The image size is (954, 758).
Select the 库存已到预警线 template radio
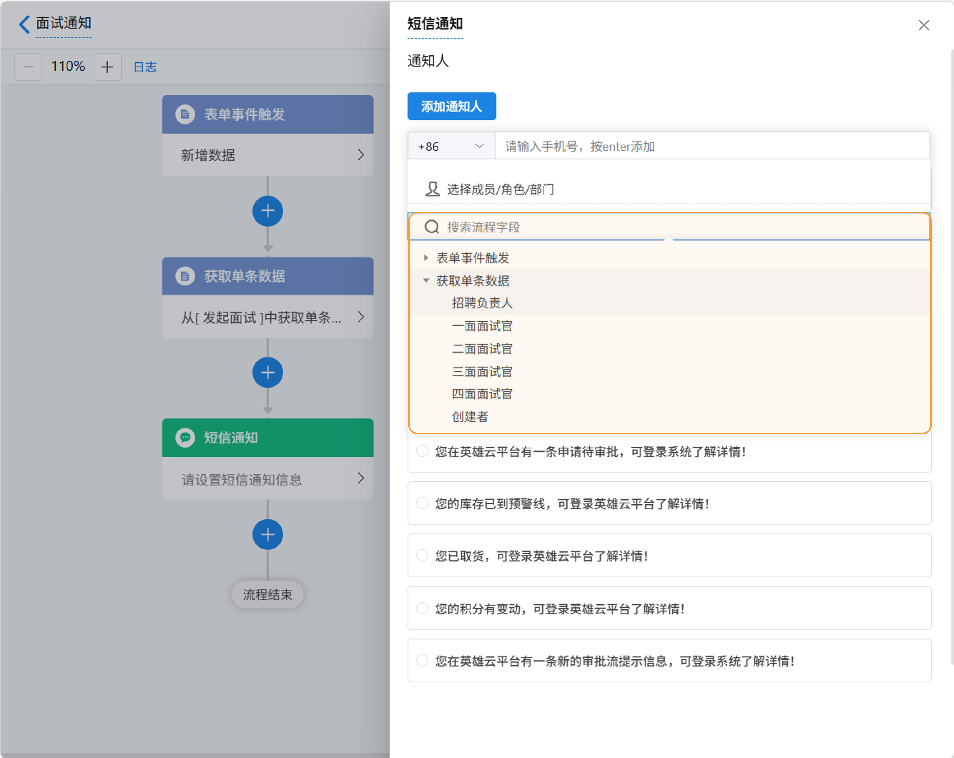pos(422,503)
